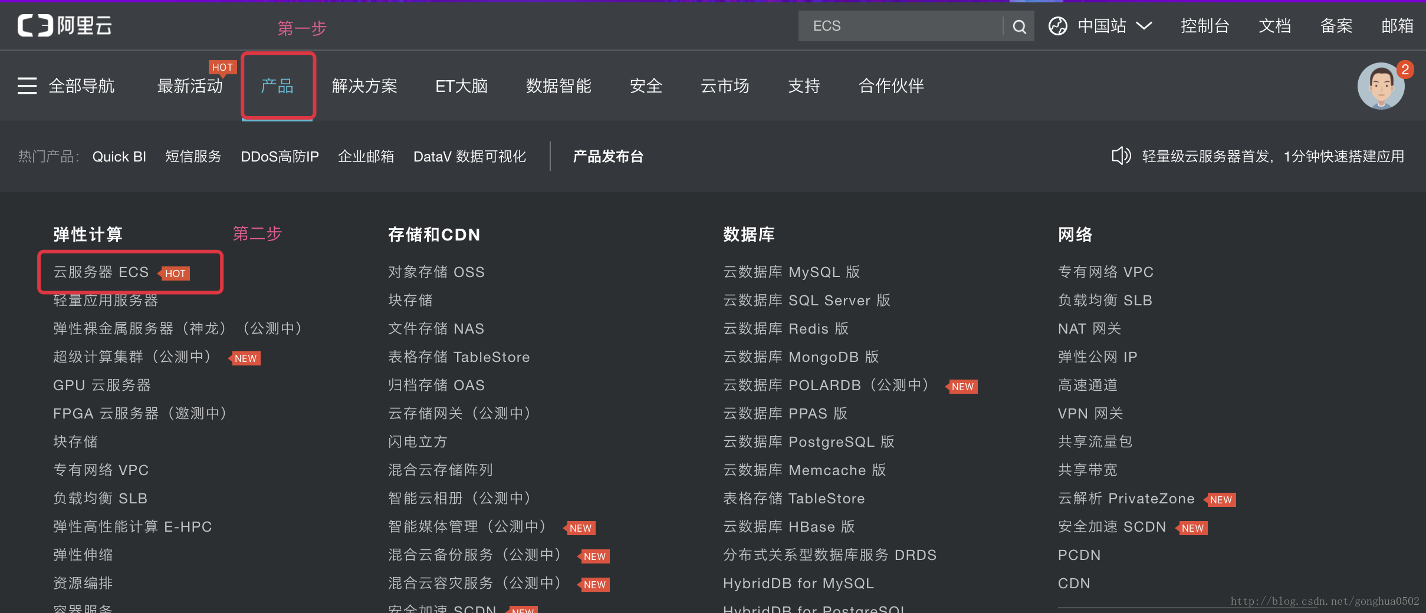Select the 合作伙伴 menu item
Viewport: 1426px width, 613px height.
click(x=891, y=86)
